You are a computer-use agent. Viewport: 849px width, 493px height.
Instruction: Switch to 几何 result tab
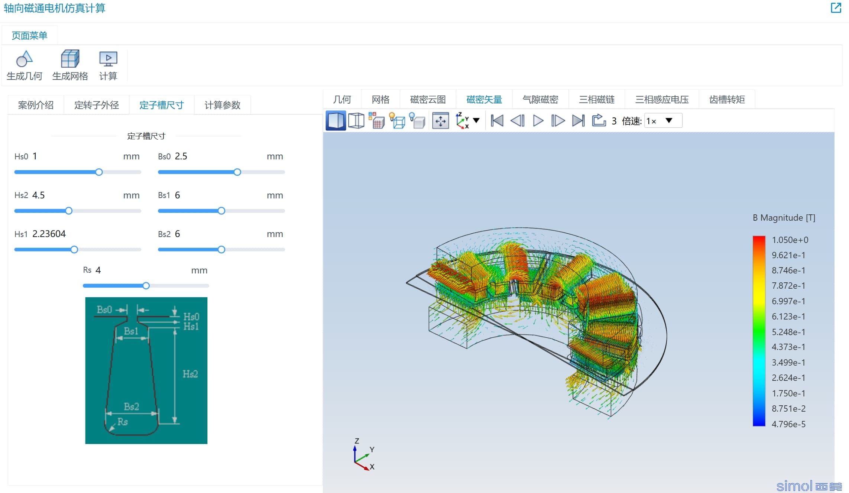tap(342, 99)
